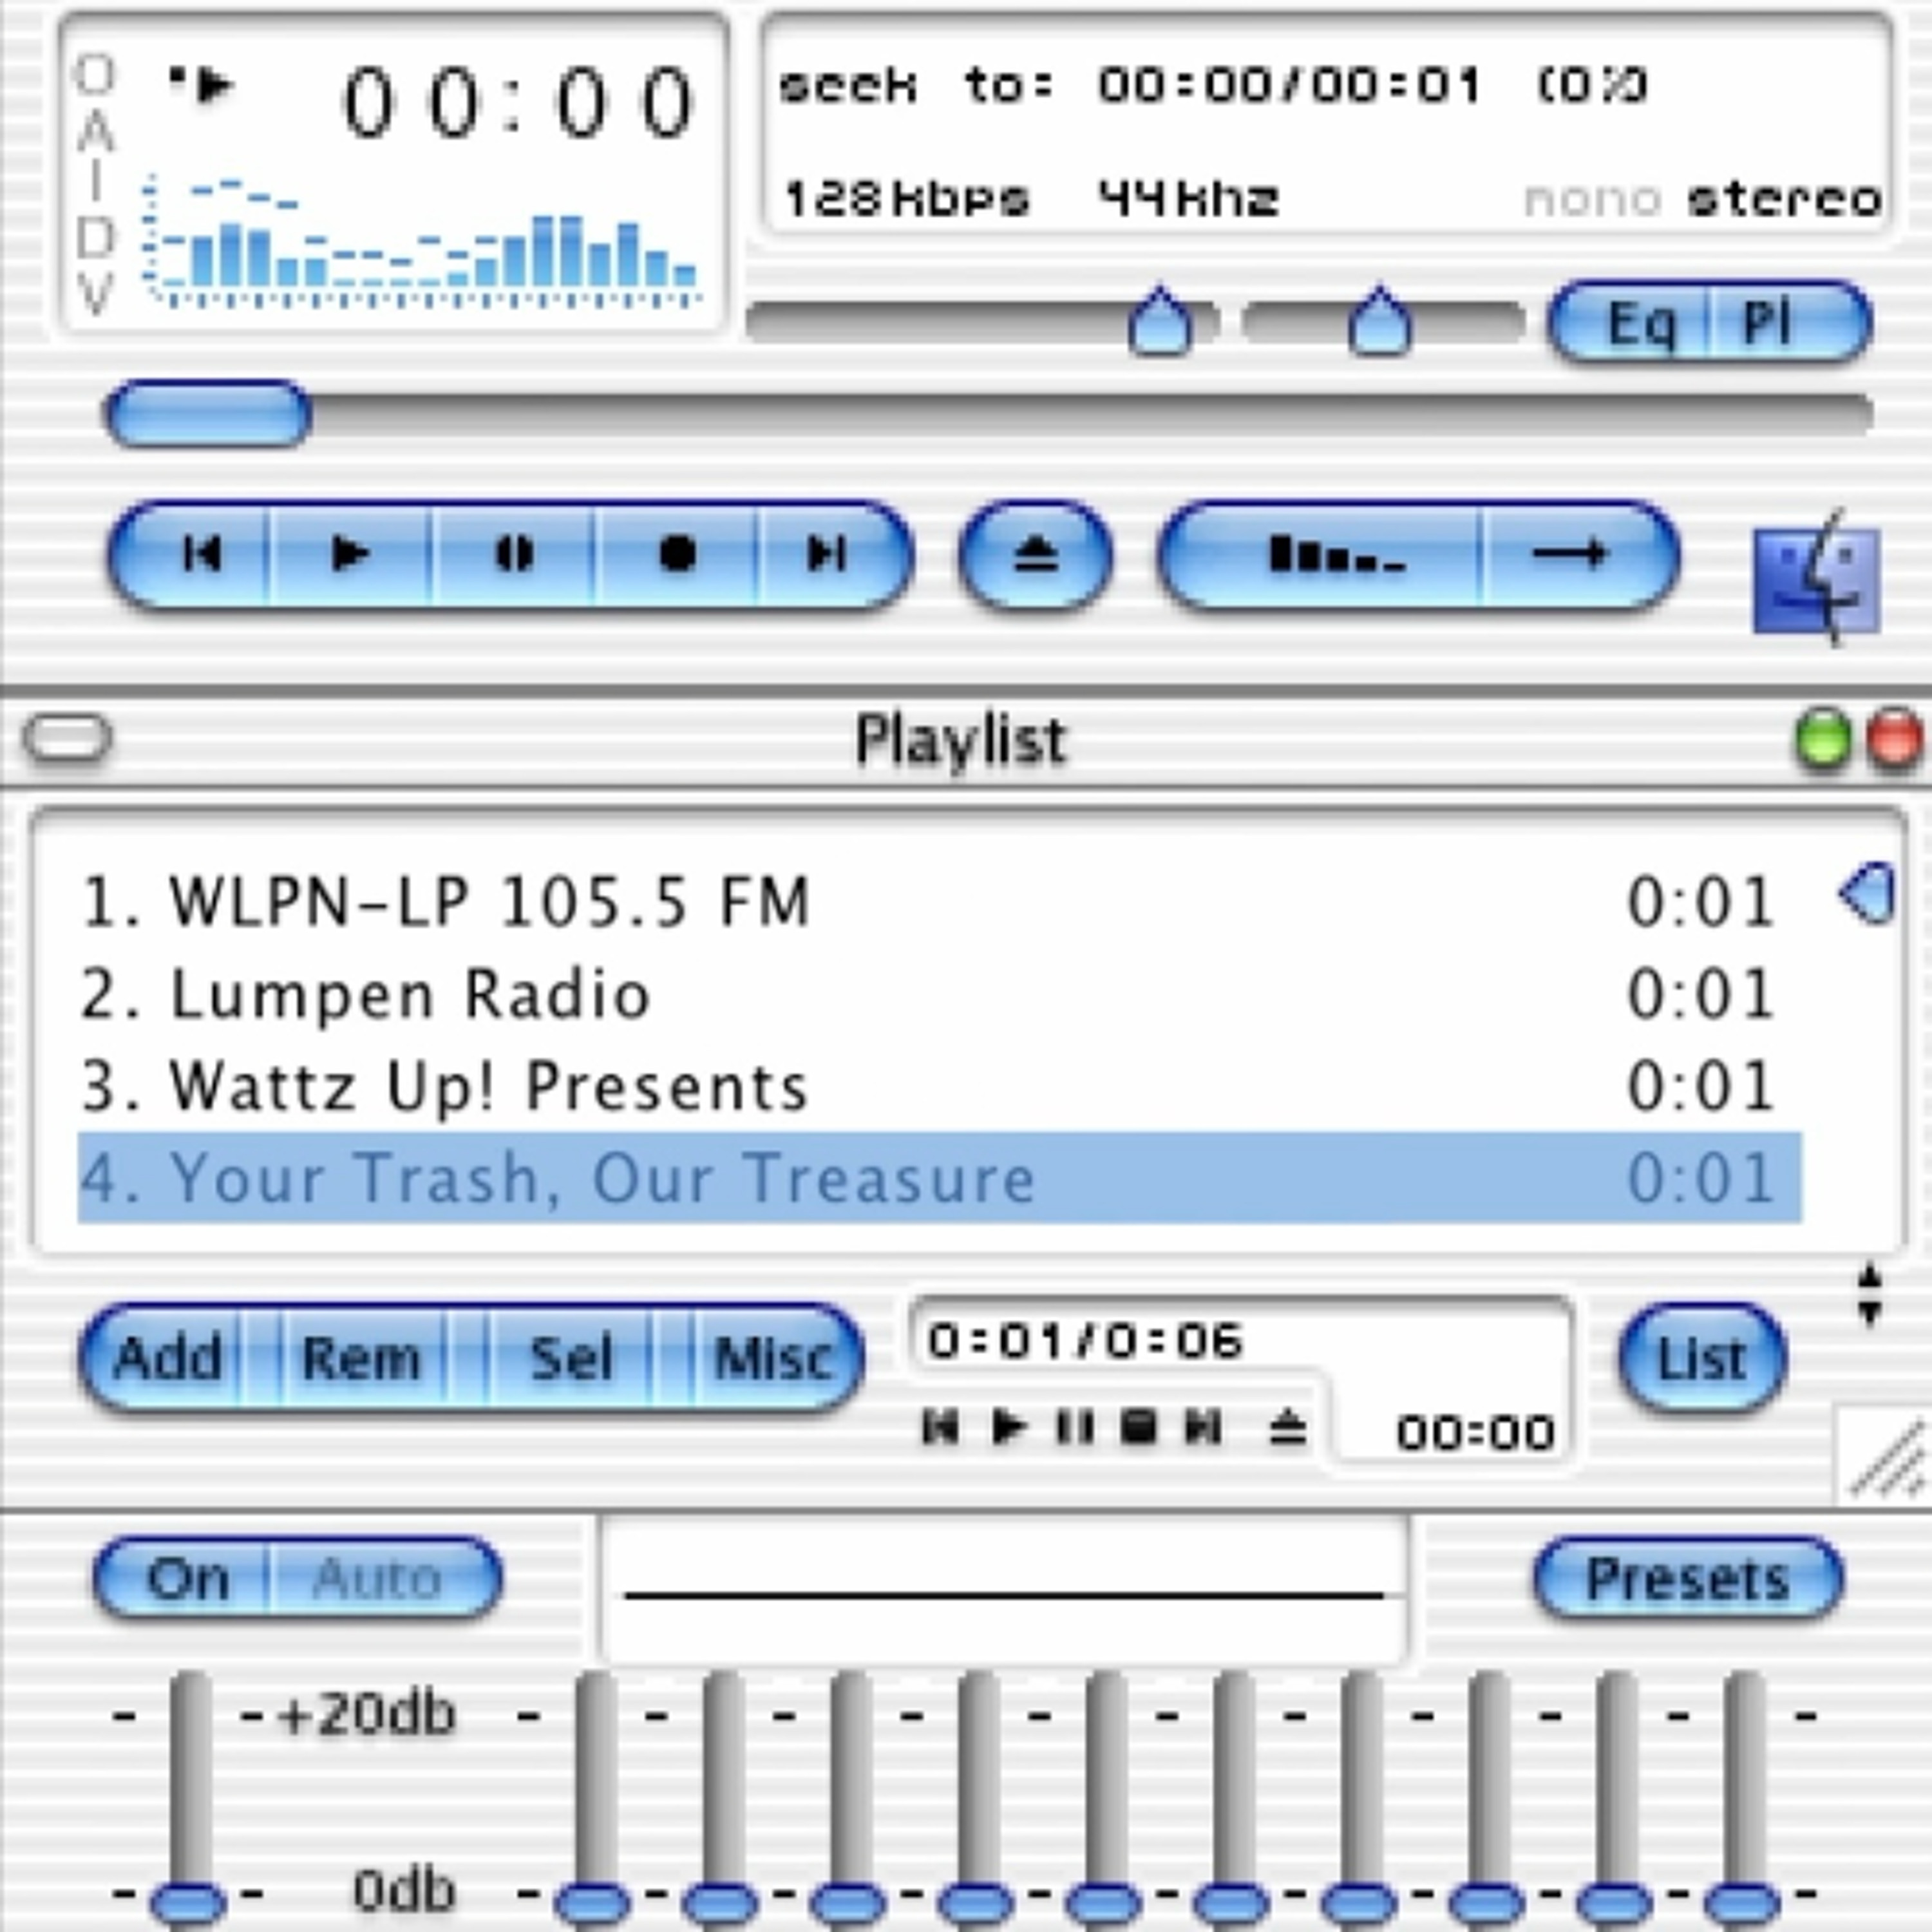Close the playlist with red button

(x=1894, y=740)
